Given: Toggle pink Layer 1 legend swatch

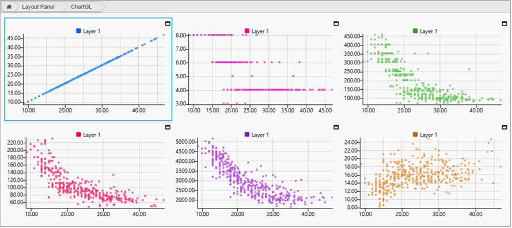Looking at the screenshot, I should (247, 31).
